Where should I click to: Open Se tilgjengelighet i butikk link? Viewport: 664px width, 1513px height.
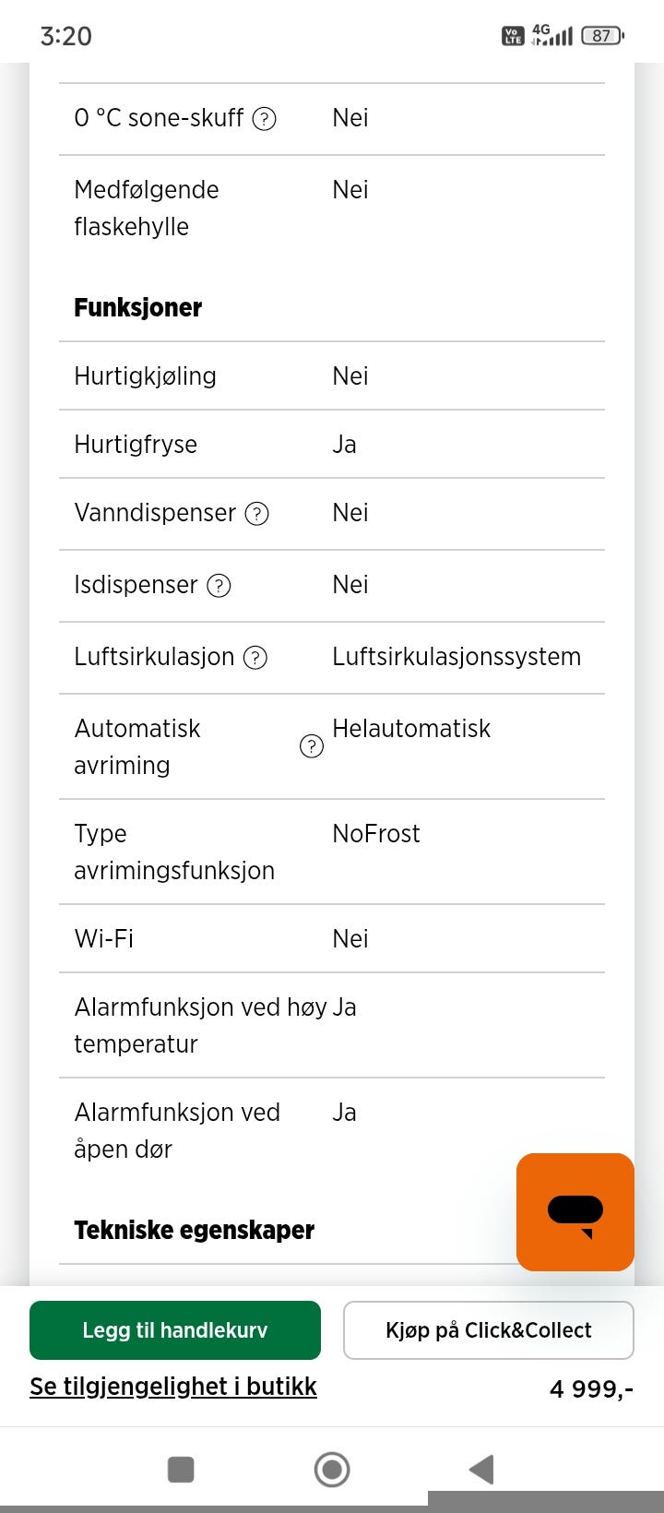[x=173, y=1387]
